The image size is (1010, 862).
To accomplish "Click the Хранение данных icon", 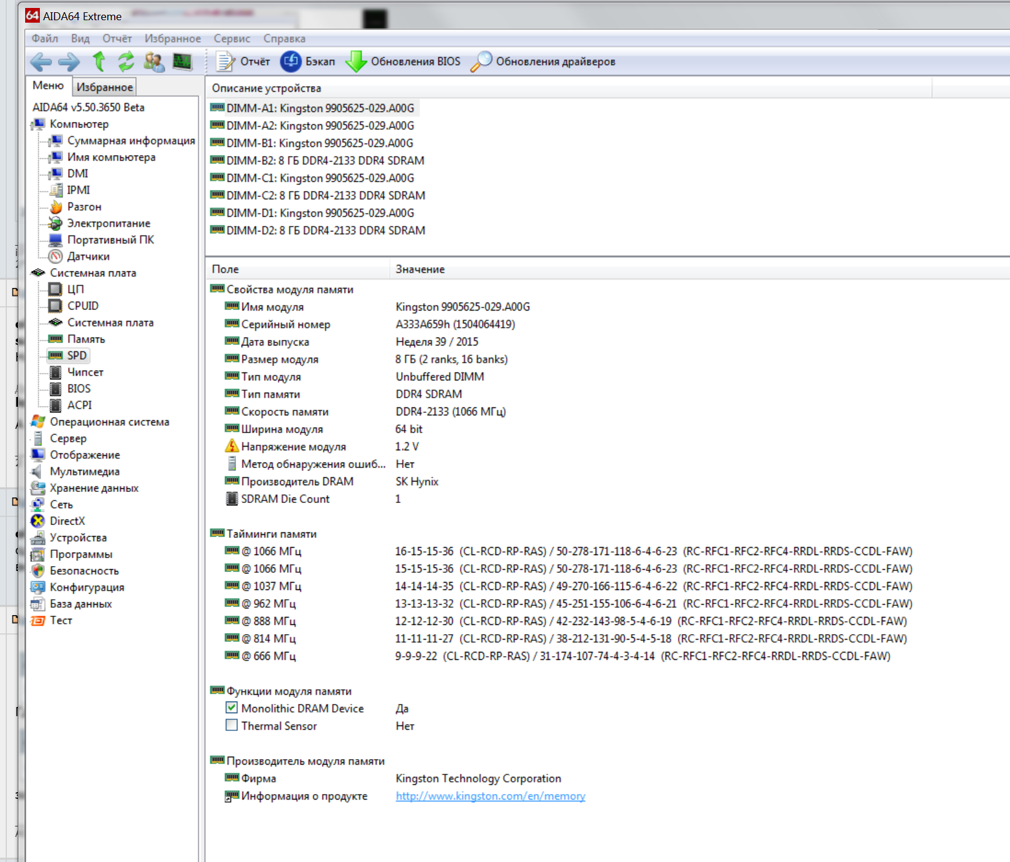I will 38,488.
